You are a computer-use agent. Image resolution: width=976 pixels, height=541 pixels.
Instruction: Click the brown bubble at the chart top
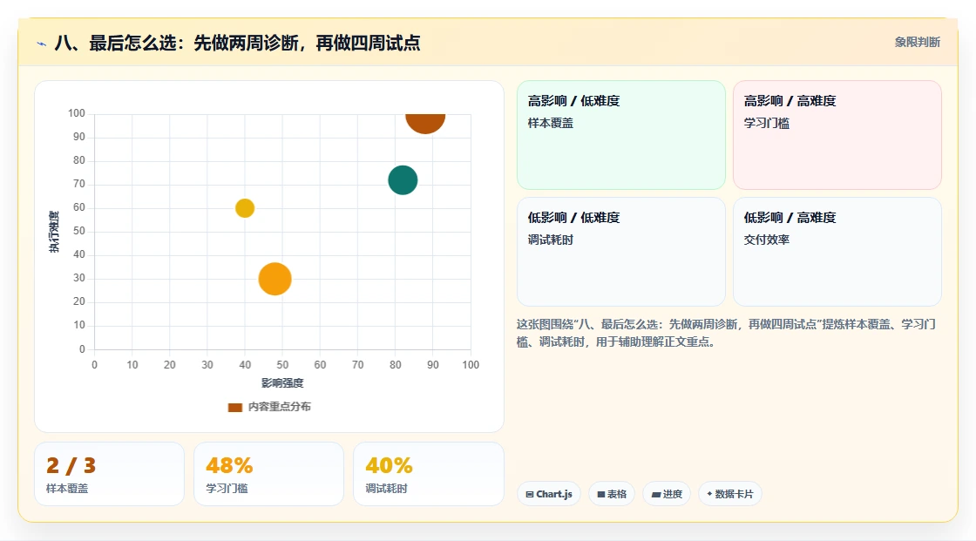(x=425, y=123)
